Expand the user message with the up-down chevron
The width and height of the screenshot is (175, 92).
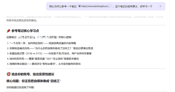160,6
